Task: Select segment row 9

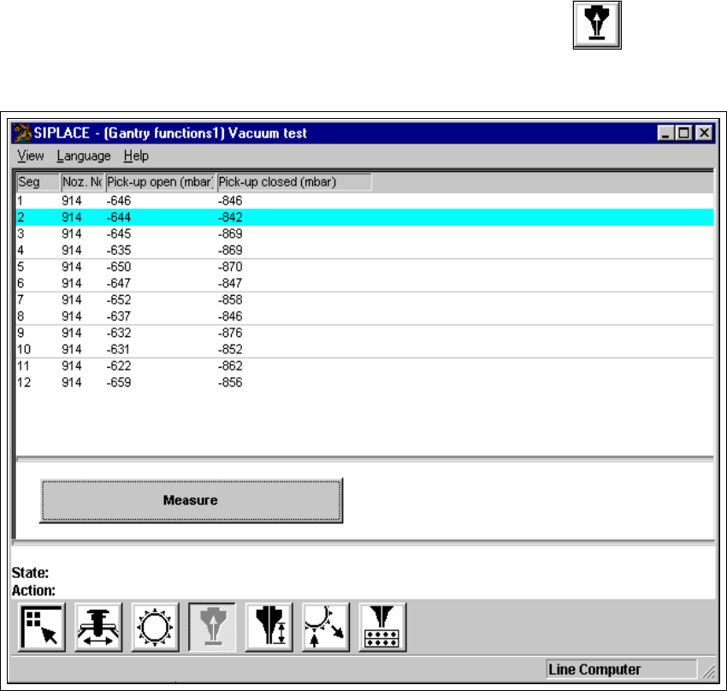Action: pos(364,333)
